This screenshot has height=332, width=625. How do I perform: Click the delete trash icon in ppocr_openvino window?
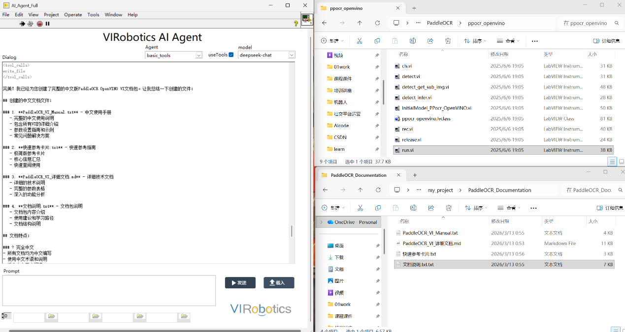(x=448, y=41)
